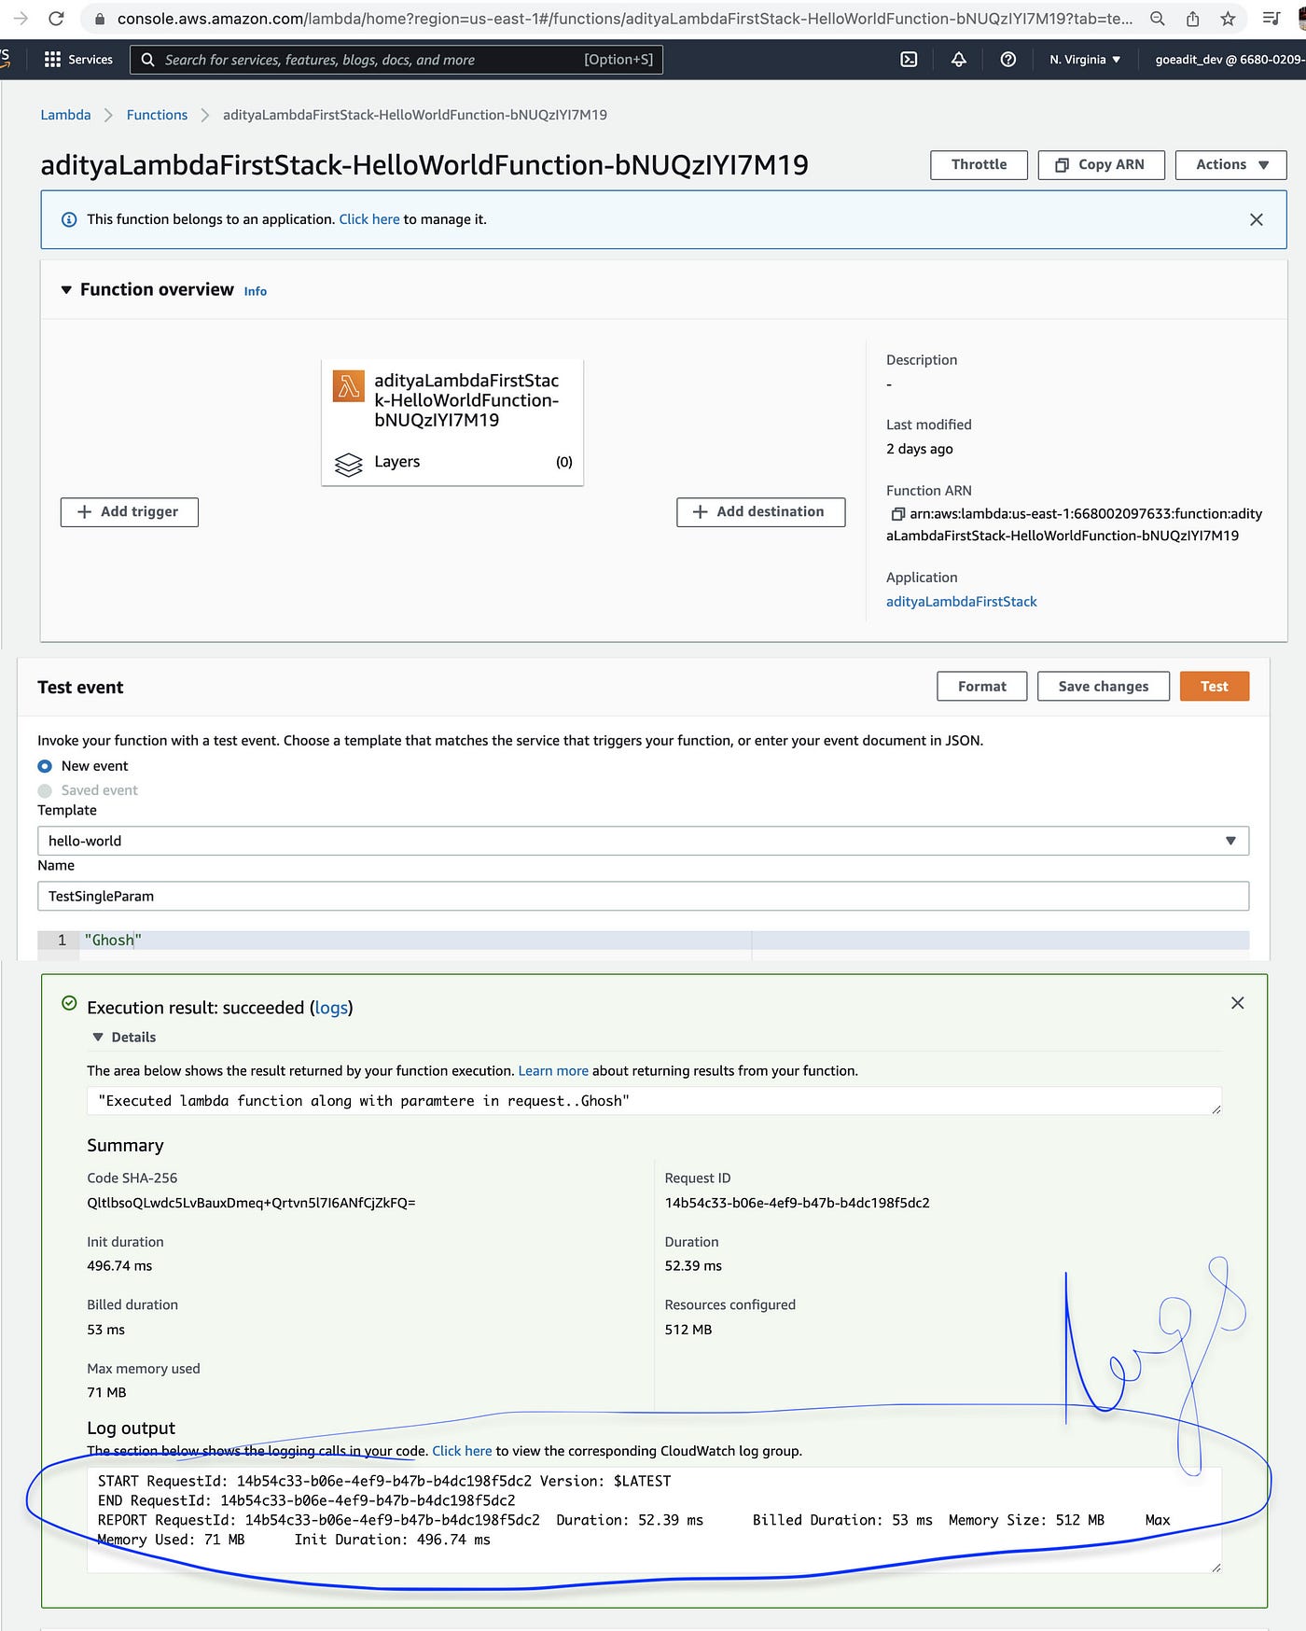Click the browser address bar URL

[624, 19]
